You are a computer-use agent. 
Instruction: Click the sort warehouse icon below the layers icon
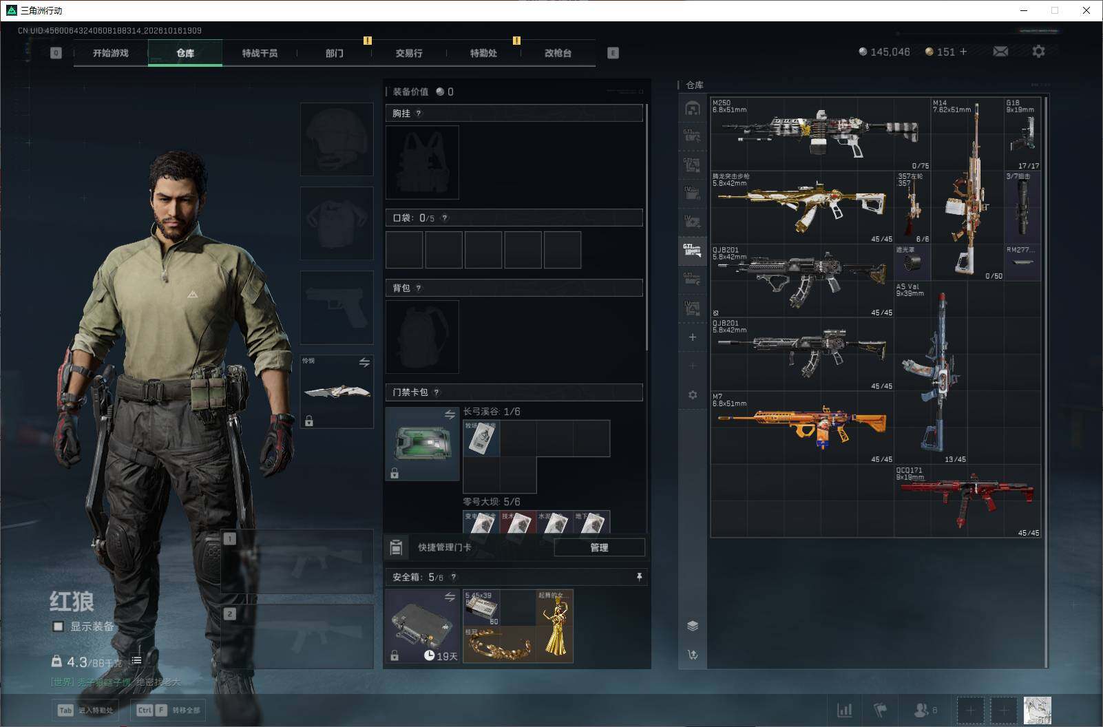693,655
